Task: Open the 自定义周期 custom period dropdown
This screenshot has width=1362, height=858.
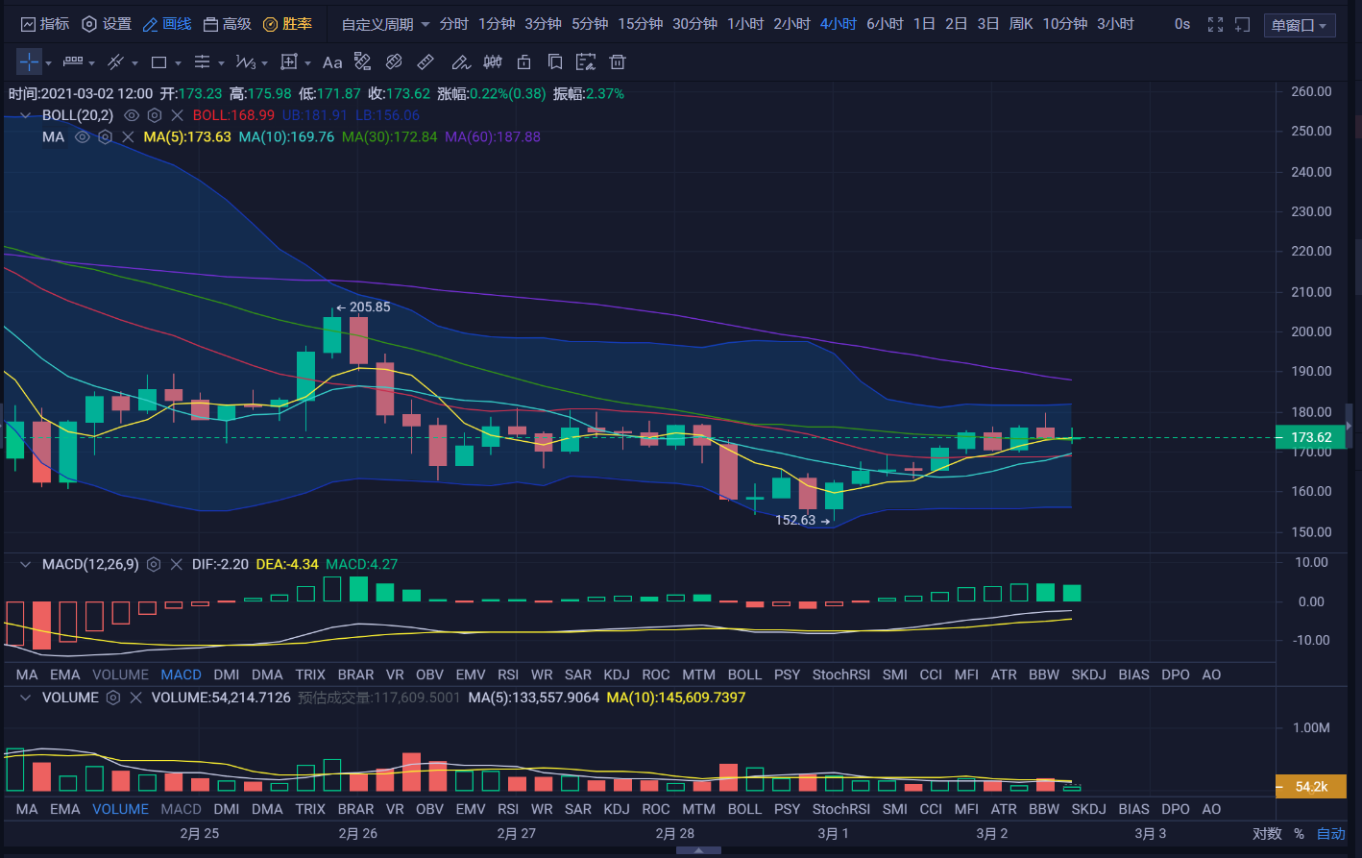Action: pos(385,24)
